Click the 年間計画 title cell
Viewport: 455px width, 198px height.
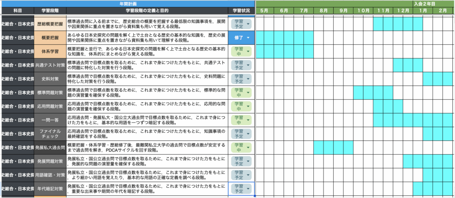click(x=128, y=3)
